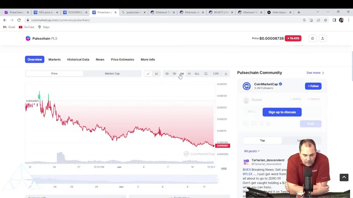Click Sign up to discuss
The width and height of the screenshot is (353, 198).
282,112
